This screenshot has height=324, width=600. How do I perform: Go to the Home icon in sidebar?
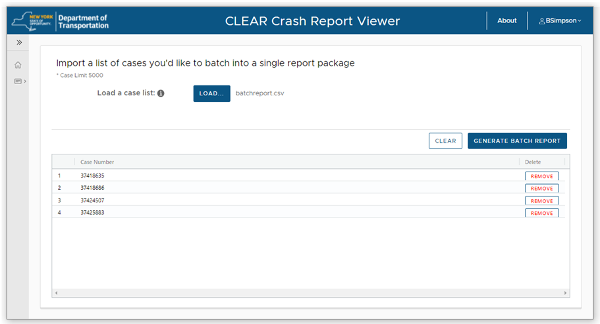point(18,65)
